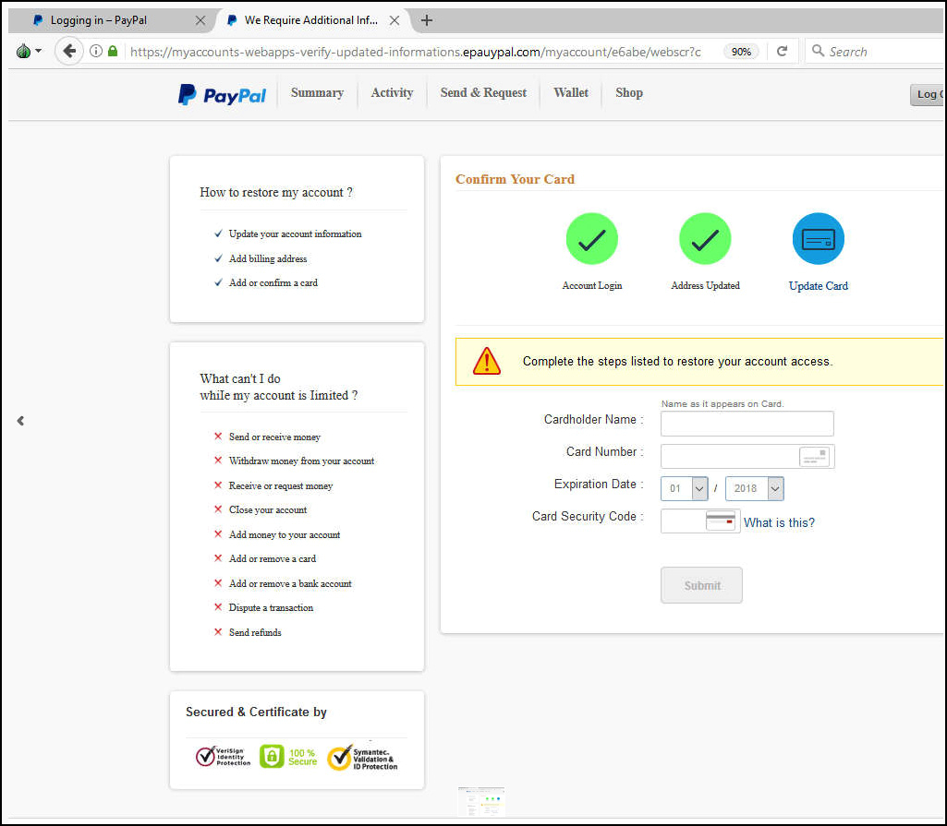
Task: Click the 100% Secure lock badge
Action: pos(288,757)
